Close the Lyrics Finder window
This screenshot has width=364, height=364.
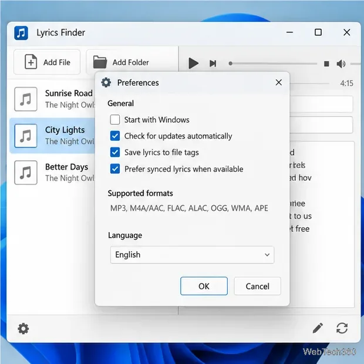click(x=346, y=32)
